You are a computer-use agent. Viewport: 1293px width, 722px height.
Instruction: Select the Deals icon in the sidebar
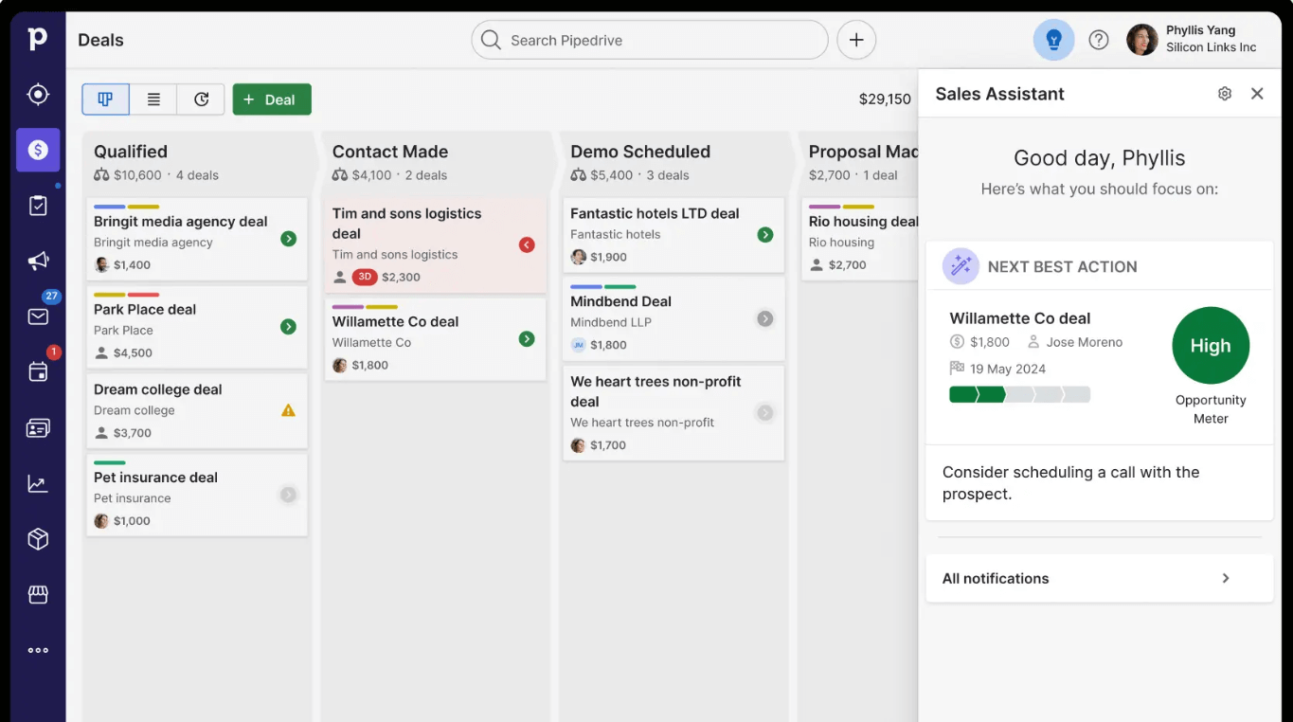click(38, 150)
